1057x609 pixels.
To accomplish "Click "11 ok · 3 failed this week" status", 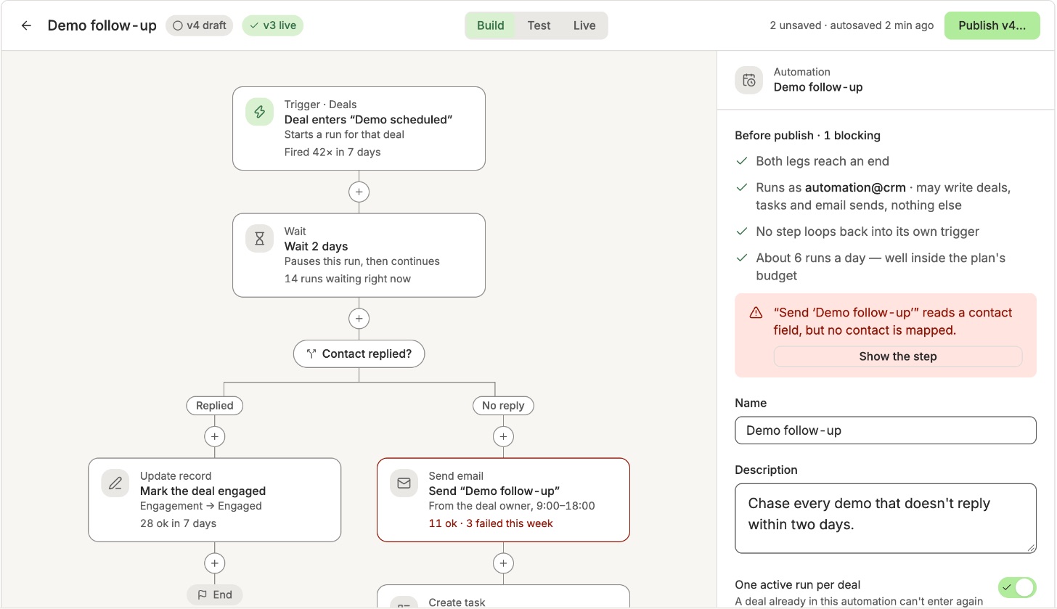I will [491, 523].
